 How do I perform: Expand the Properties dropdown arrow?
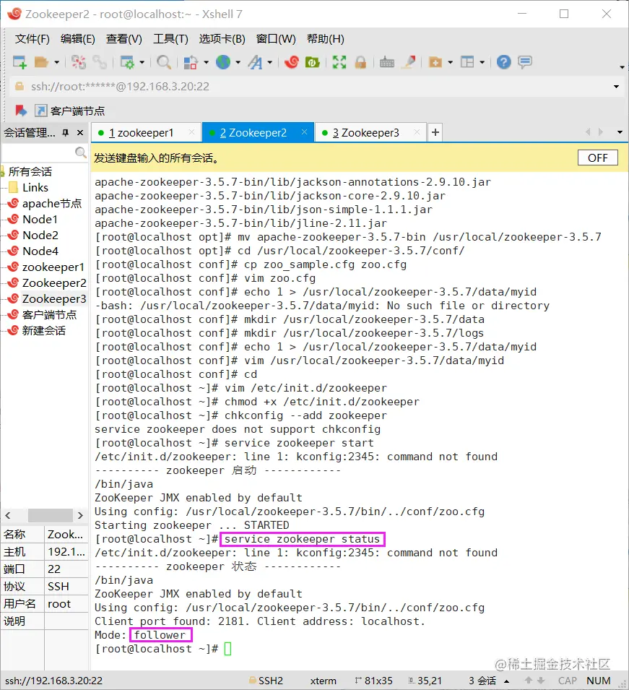coord(142,62)
